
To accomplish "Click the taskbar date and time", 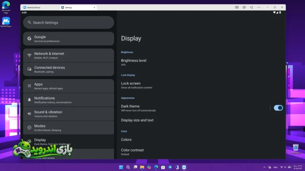I will 298,167.
